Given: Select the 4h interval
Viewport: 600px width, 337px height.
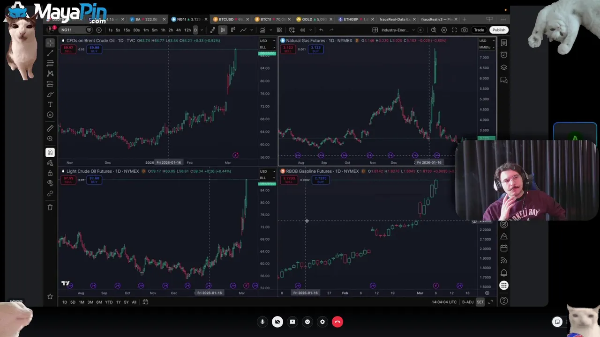Looking at the screenshot, I should [178, 30].
